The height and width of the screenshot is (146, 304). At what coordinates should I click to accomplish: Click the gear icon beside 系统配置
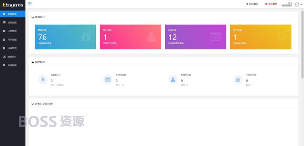coord(4,65)
